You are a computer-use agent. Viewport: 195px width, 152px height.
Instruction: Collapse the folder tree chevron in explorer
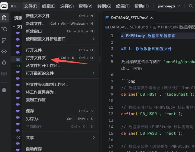point(14,27)
